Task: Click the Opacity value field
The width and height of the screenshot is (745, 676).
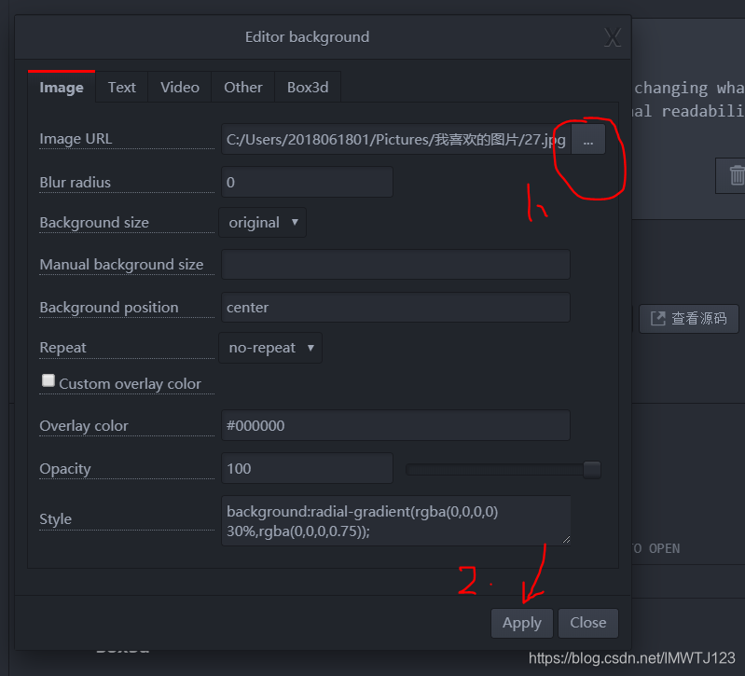Action: (x=307, y=468)
